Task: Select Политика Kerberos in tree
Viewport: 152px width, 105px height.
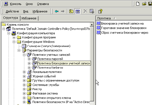Action: point(50,68)
